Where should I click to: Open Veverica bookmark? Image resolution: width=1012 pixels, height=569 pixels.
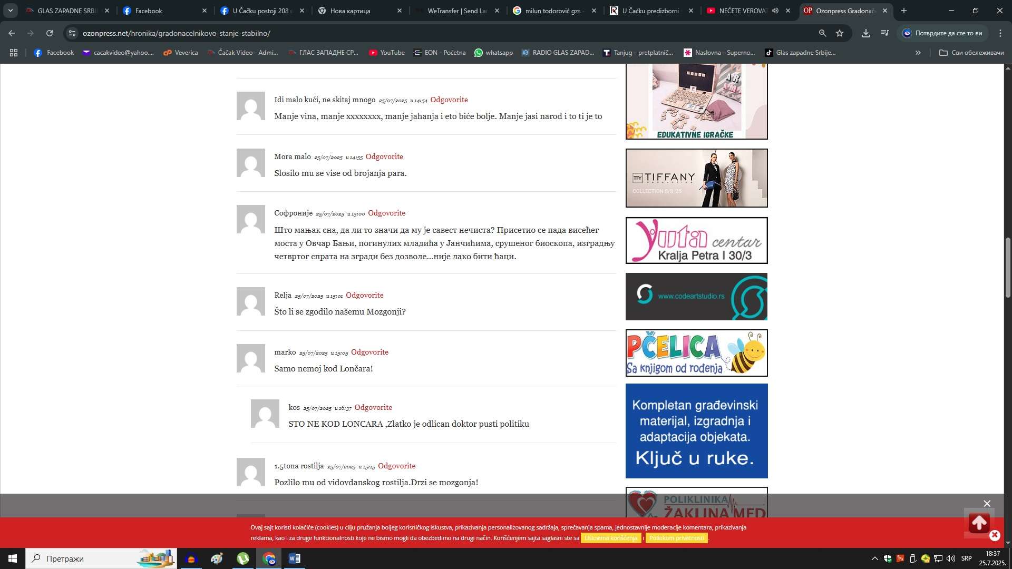click(181, 53)
